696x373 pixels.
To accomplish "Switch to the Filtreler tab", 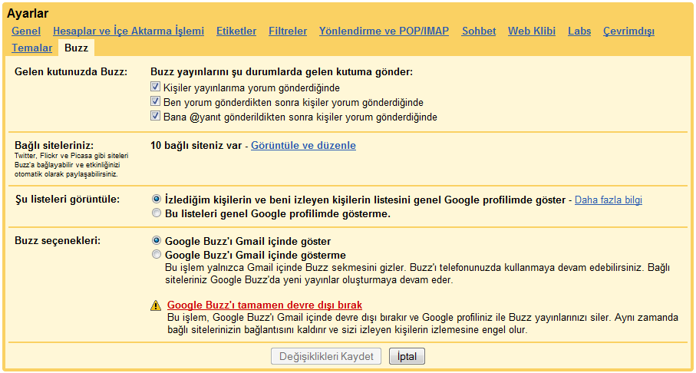I will (x=288, y=31).
